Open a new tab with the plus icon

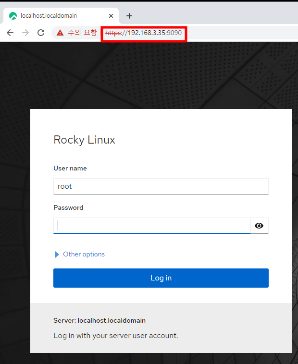coord(129,16)
